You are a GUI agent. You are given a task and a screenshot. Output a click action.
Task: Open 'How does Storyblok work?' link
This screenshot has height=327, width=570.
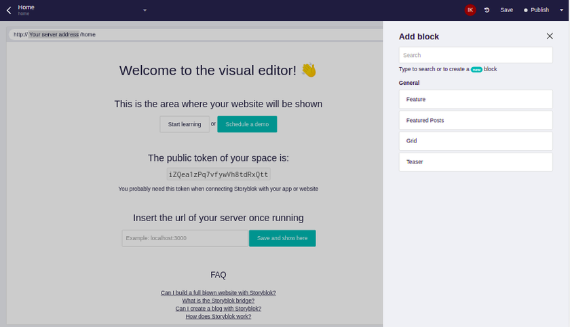[x=218, y=317]
